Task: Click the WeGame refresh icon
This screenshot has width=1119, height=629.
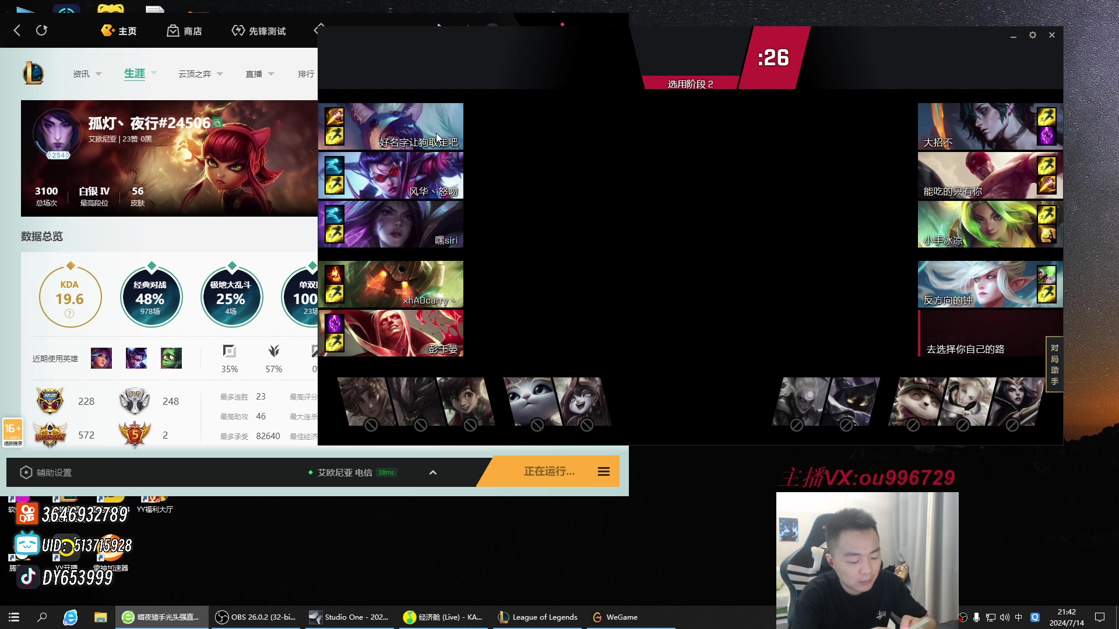Action: [x=41, y=30]
